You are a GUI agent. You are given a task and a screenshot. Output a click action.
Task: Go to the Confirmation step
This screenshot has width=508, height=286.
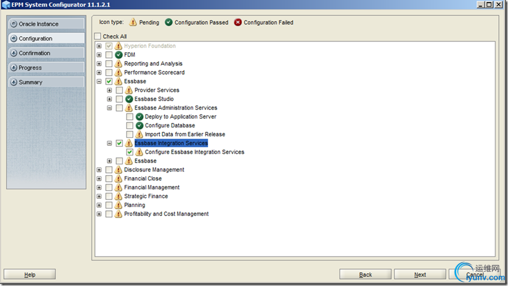tap(46, 53)
